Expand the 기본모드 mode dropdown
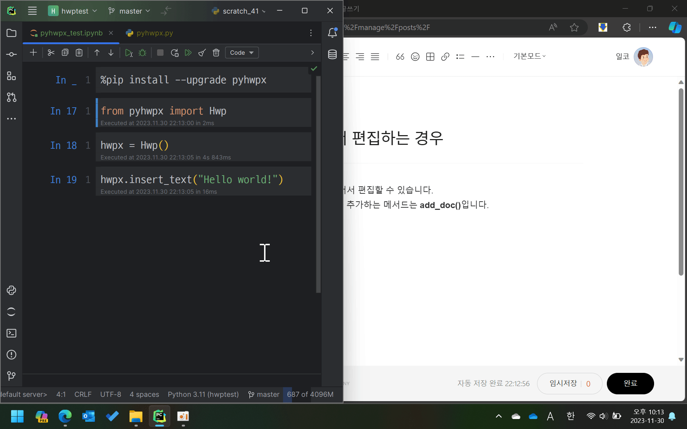The height and width of the screenshot is (429, 687). (x=529, y=56)
